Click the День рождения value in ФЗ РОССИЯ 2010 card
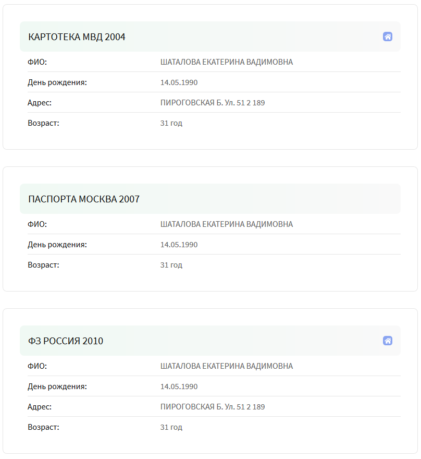The width and height of the screenshot is (421, 459). (179, 386)
